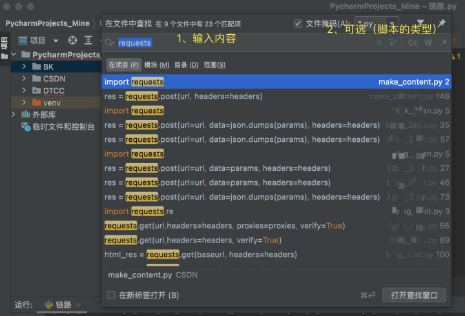Pin the find in files window
The width and height of the screenshot is (465, 316).
[442, 23]
